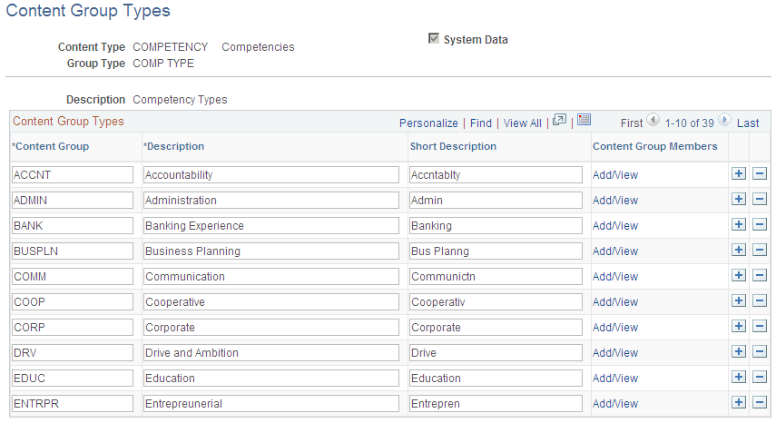This screenshot has width=776, height=423.
Task: Edit the Cooperative description field
Action: tap(270, 301)
